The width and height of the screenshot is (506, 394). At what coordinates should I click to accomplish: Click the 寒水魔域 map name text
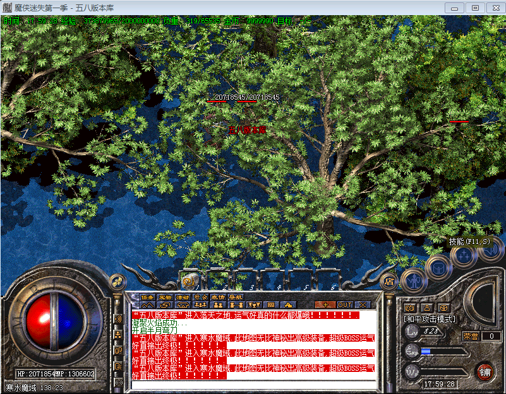[21, 387]
